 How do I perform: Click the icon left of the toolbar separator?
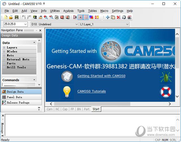pyautogui.click(x=68, y=17)
